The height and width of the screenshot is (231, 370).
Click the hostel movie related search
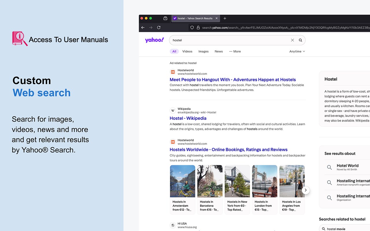tap(336, 229)
